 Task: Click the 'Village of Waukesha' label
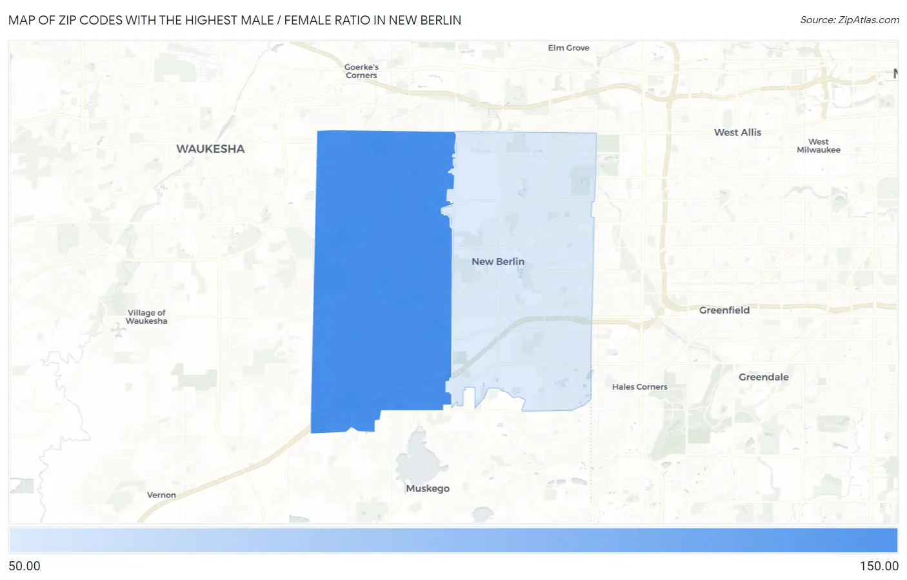pos(146,317)
